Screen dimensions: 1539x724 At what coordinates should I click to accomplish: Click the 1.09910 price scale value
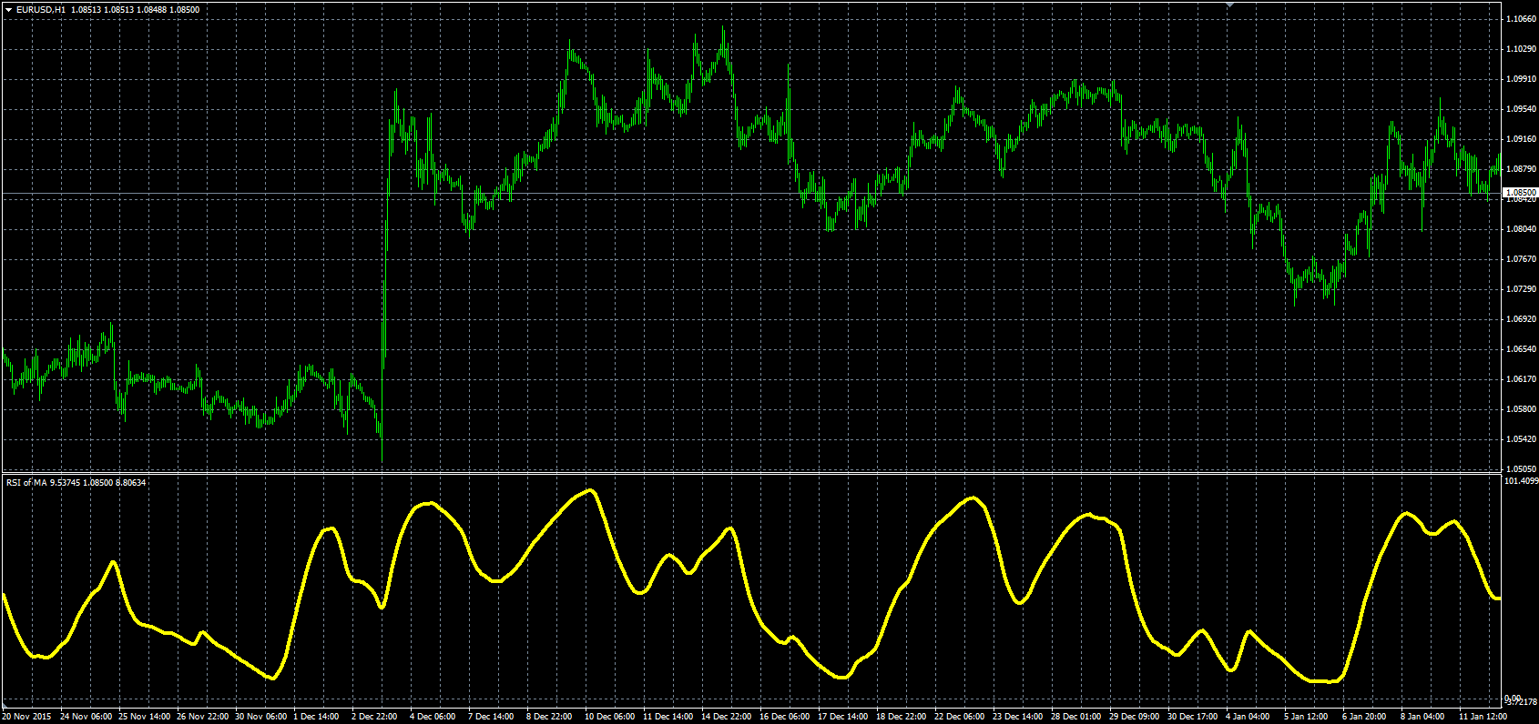tap(1522, 79)
